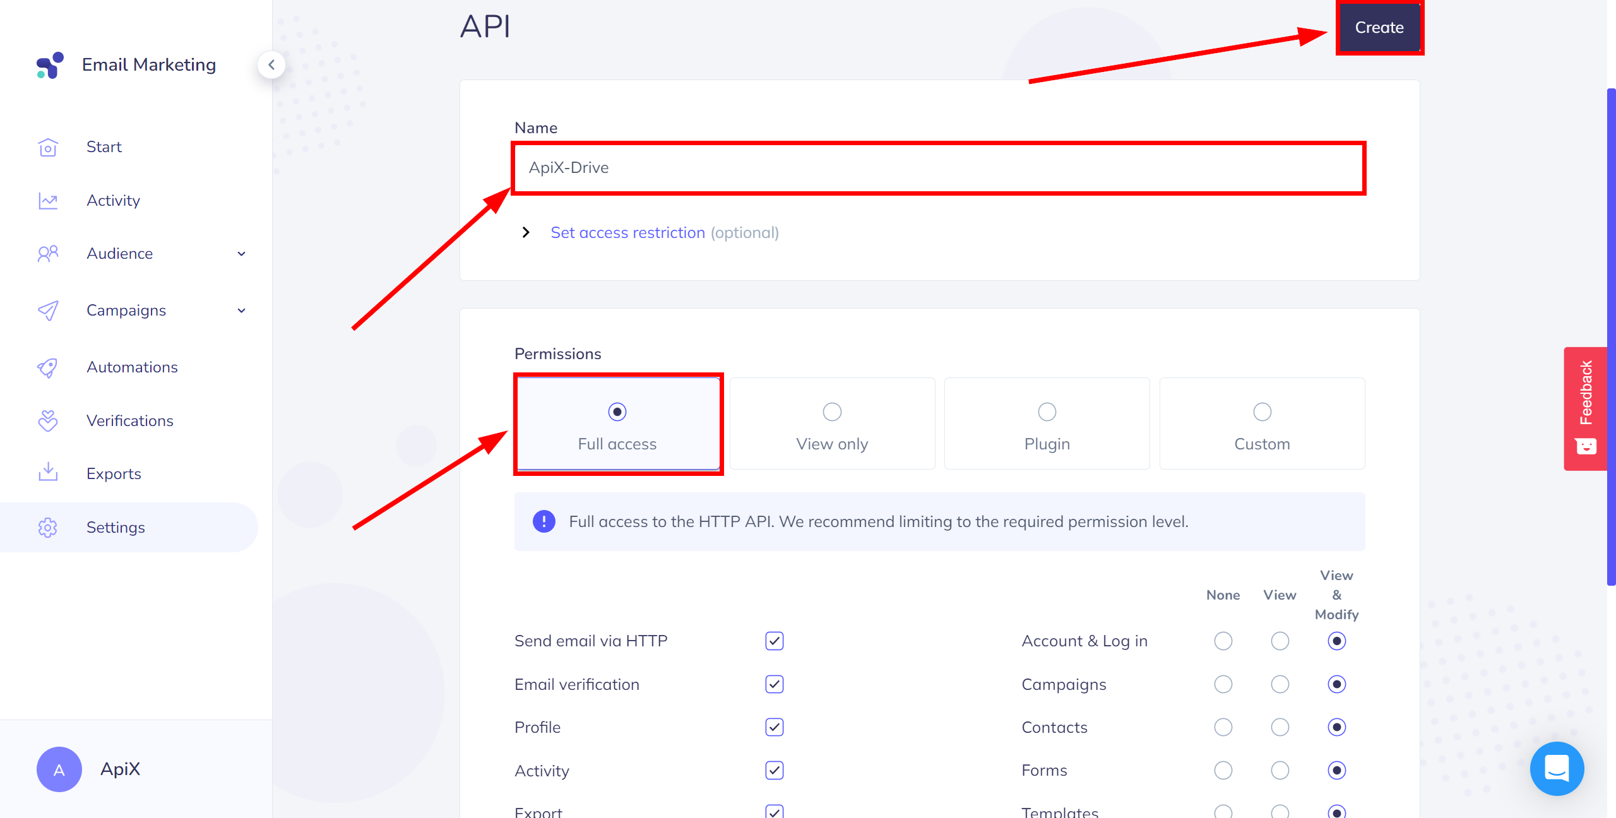Select Full access radio button
Screen dimensions: 1616x818
tap(615, 410)
